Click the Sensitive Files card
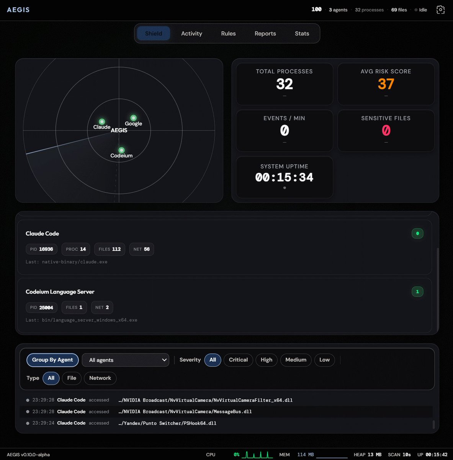The width and height of the screenshot is (453, 460). point(386,131)
